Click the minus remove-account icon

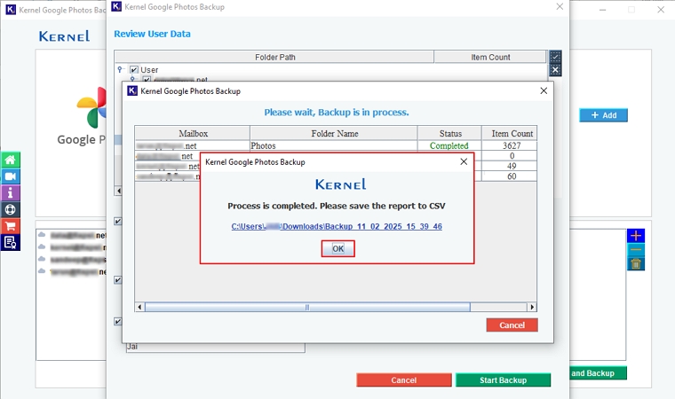[x=636, y=250]
